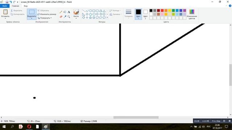Click Save icon in quick access toolbar
This screenshot has height=130, width=232.
(7, 2)
